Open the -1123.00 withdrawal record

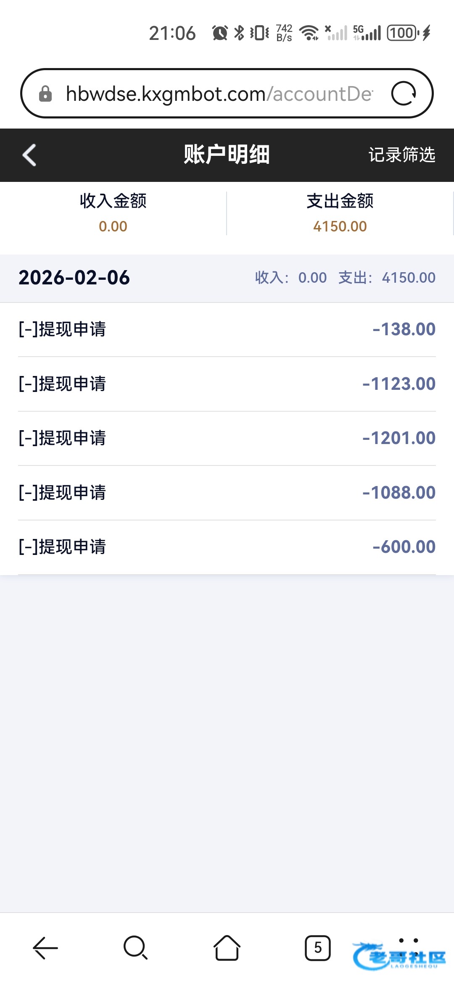(227, 384)
